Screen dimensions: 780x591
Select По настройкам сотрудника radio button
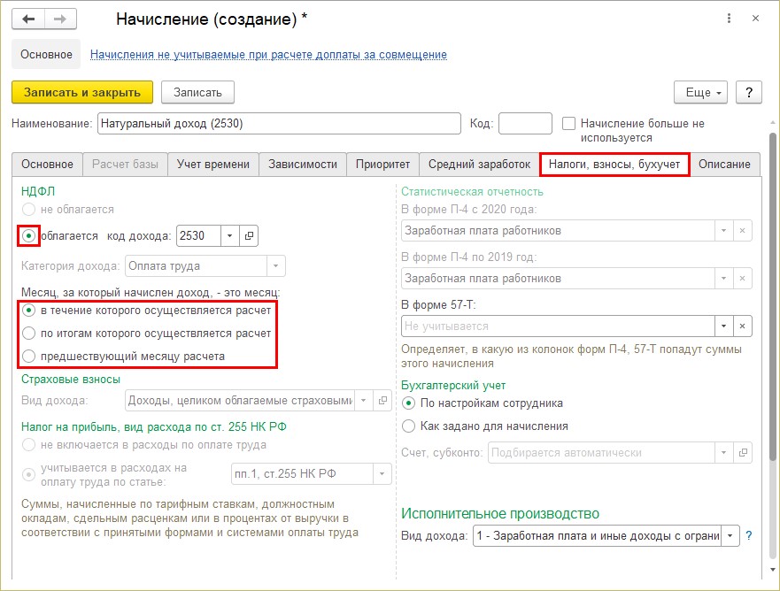408,403
